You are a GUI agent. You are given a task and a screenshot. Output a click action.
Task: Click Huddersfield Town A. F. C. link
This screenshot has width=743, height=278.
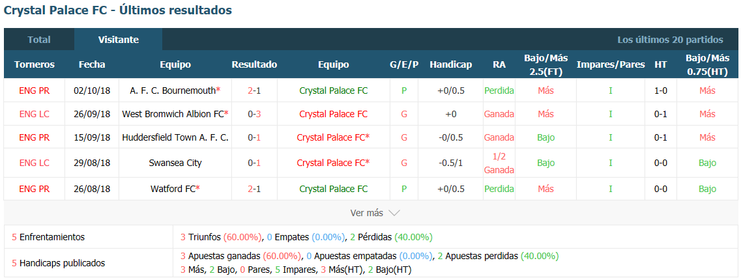tap(175, 137)
